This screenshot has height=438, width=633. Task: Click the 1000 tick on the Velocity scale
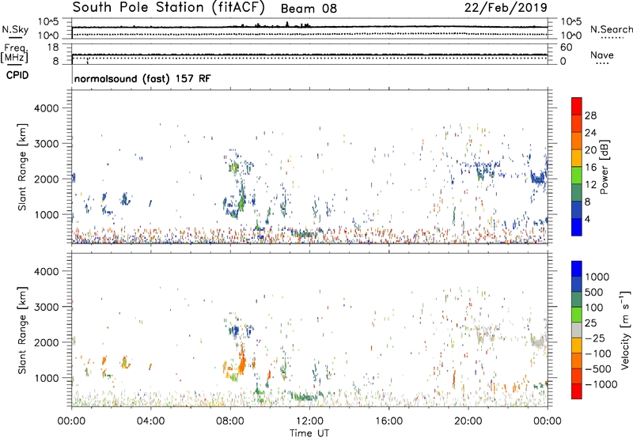pos(597,277)
